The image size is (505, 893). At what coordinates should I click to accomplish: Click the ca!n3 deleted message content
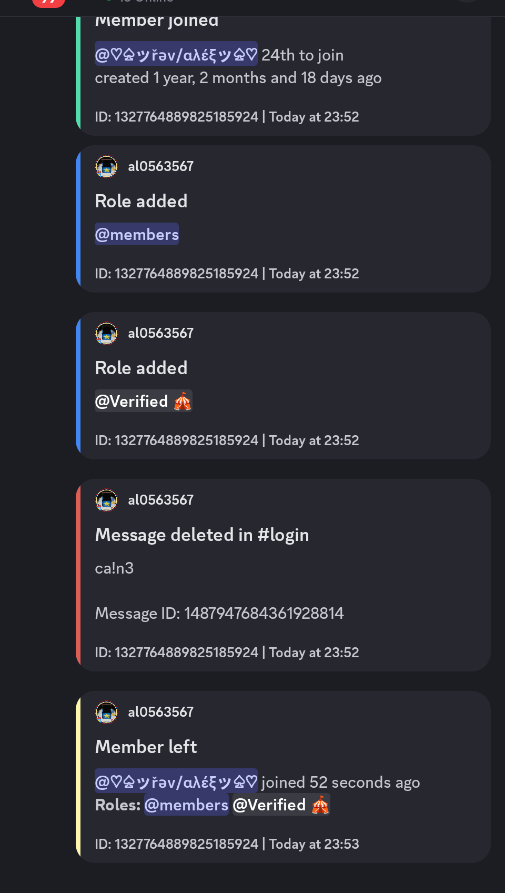click(114, 568)
